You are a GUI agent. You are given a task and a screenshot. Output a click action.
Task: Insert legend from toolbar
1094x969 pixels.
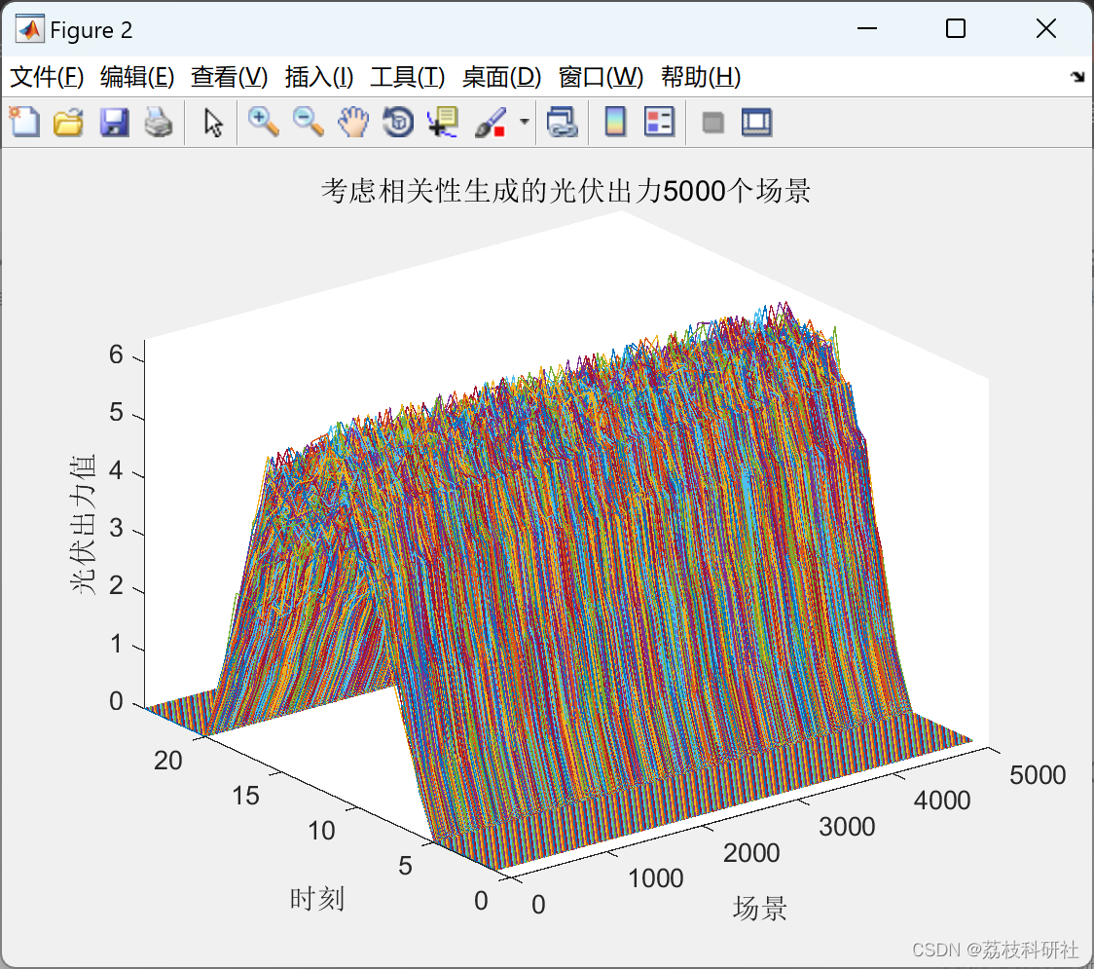[659, 122]
